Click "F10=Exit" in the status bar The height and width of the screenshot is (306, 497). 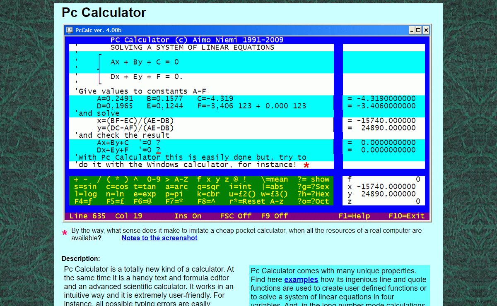pyautogui.click(x=407, y=216)
